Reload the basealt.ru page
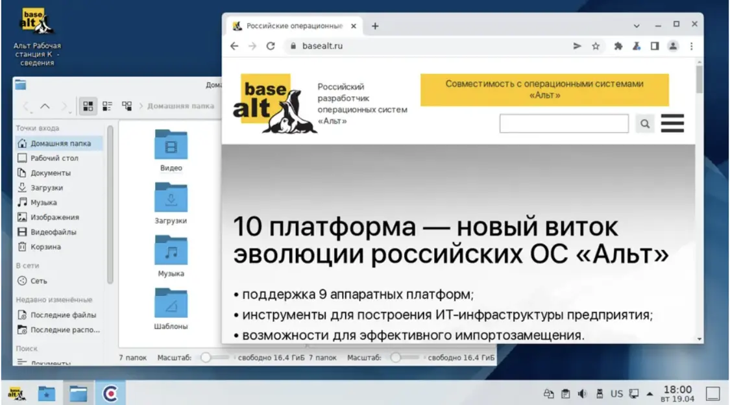The width and height of the screenshot is (730, 405). 271,46
